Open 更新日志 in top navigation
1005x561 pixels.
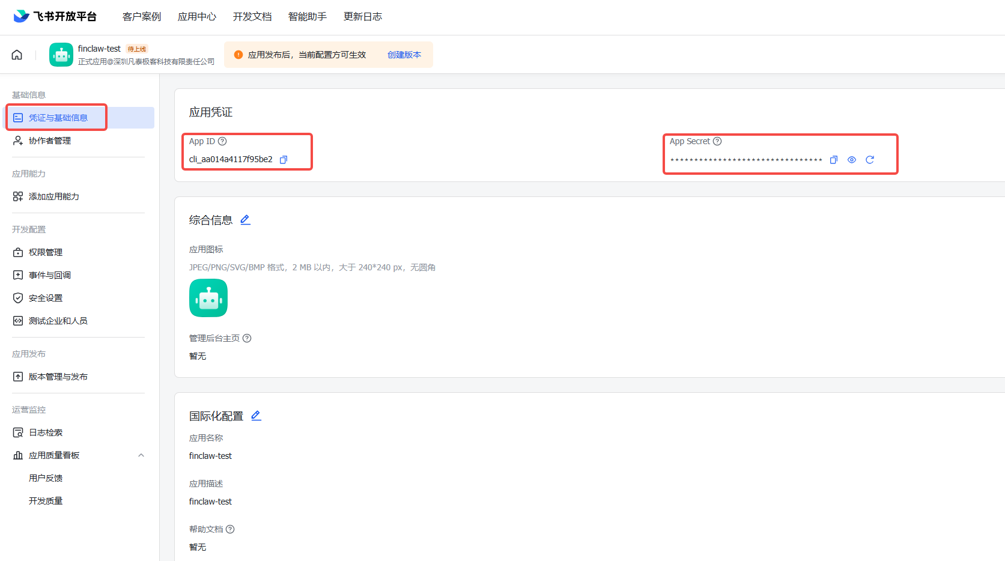(x=363, y=17)
